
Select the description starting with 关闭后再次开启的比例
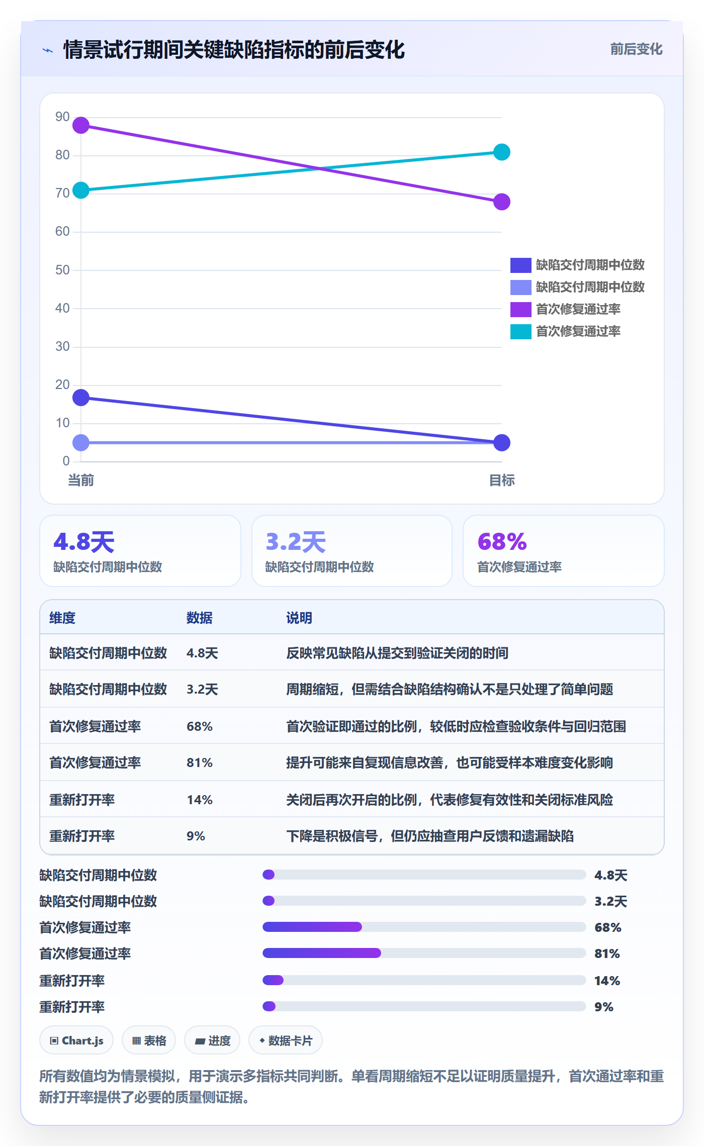pos(450,800)
